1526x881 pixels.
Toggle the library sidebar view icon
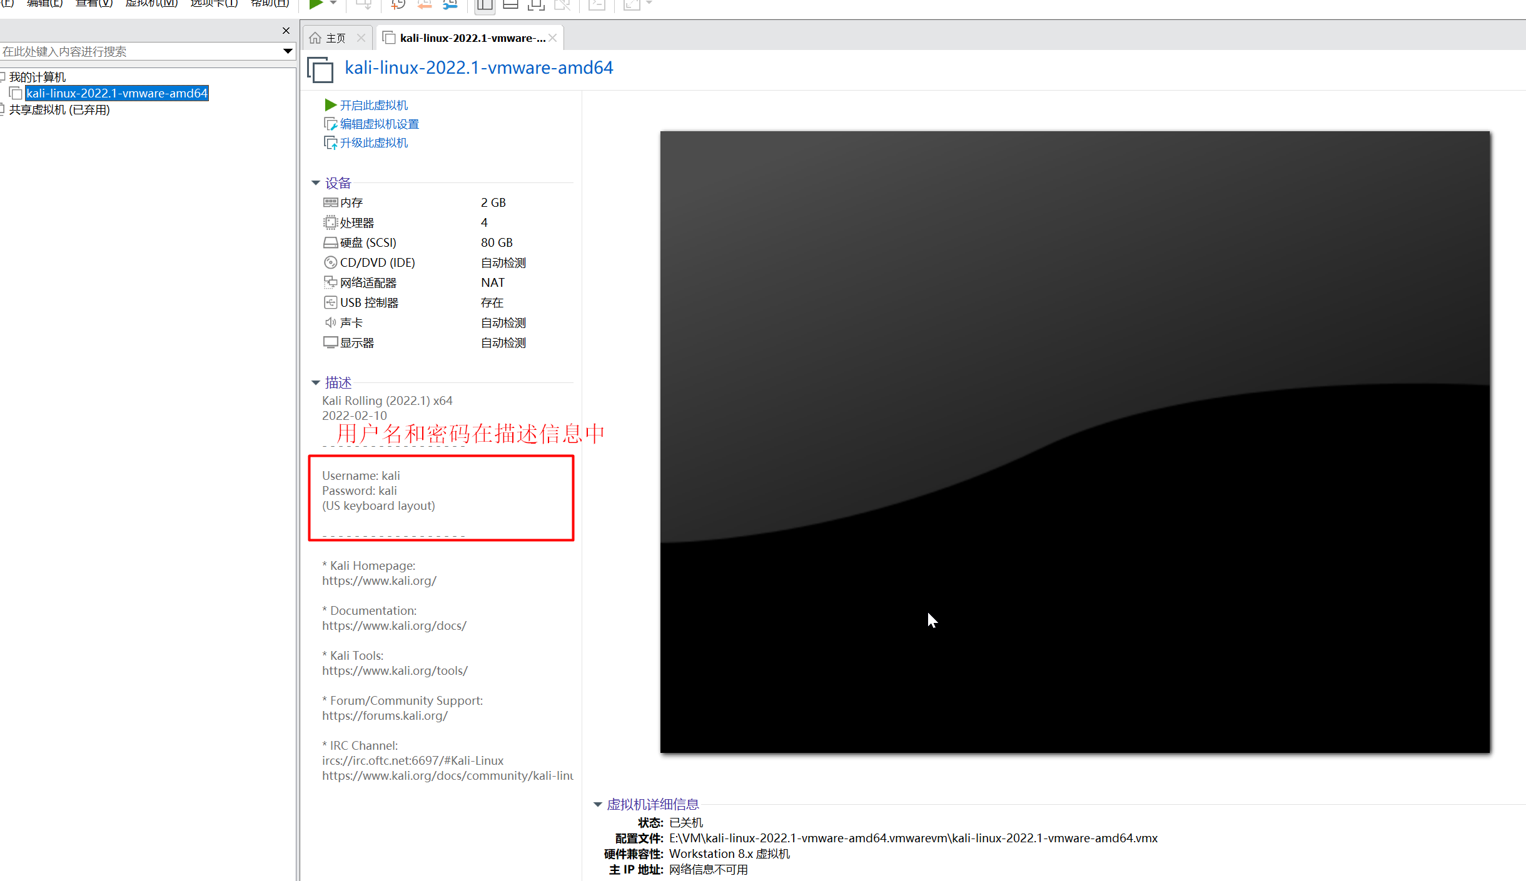484,6
